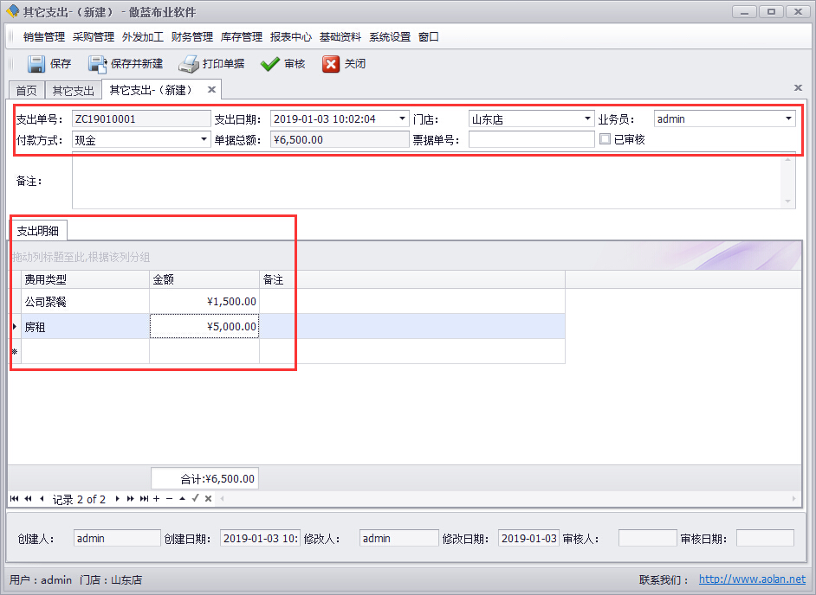Click the 保存并新建 (Save and New) icon
The height and width of the screenshot is (595, 816).
point(97,63)
